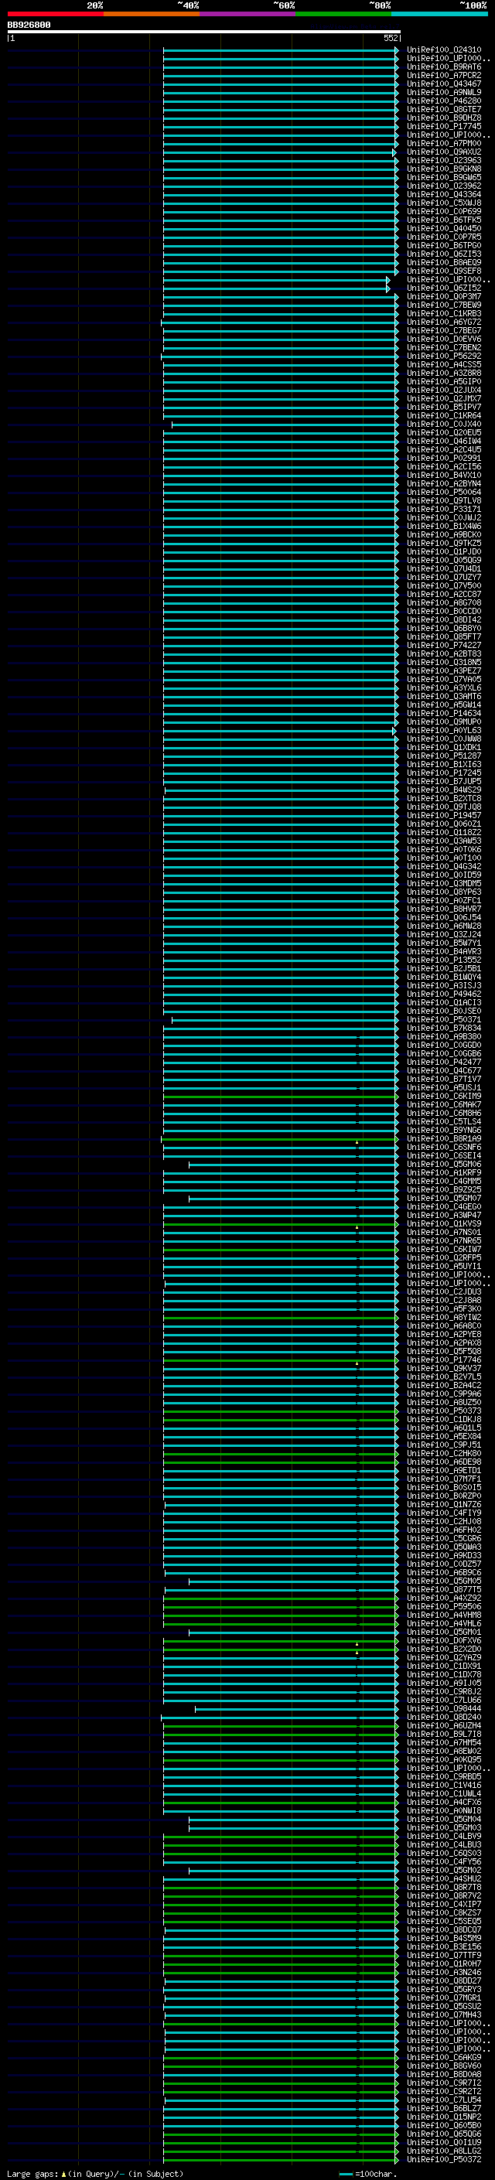Open hit UniRef100_C1KR64

(444, 416)
